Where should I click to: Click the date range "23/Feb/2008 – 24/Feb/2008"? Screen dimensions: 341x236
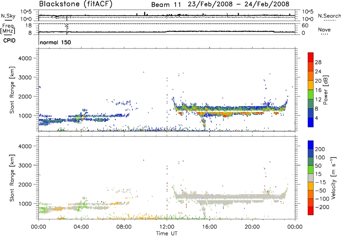pyautogui.click(x=239, y=4)
